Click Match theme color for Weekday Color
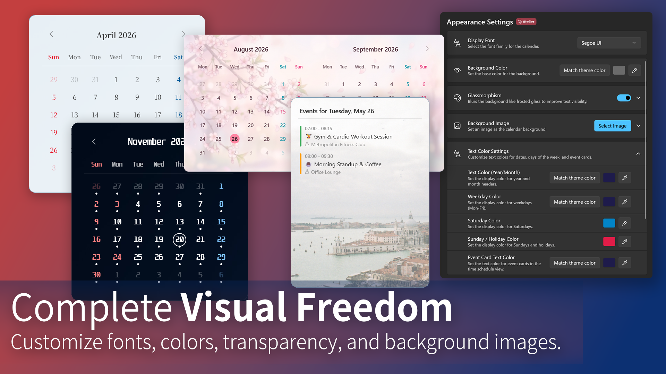This screenshot has width=666, height=374. [575, 202]
